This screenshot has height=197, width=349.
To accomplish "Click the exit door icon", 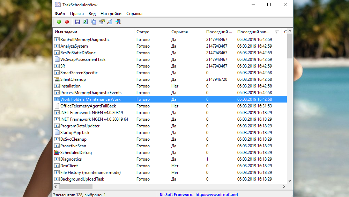I will 118,22.
